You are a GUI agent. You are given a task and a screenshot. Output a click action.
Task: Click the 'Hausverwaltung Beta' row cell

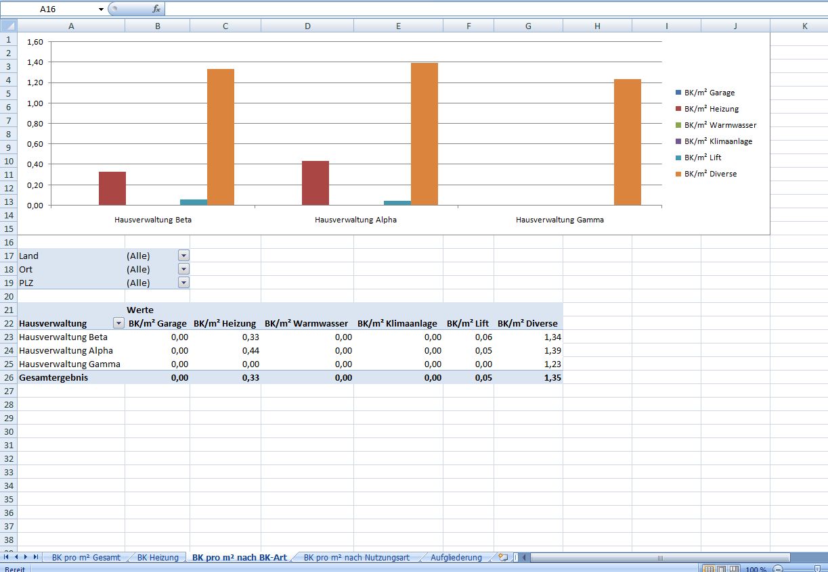coord(71,337)
